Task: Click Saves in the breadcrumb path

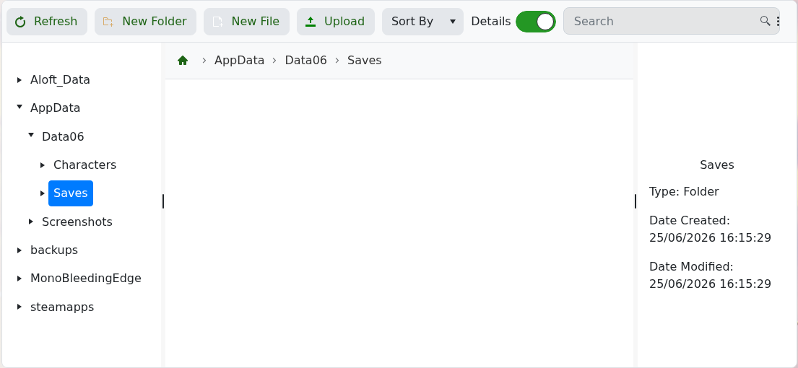Action: coord(365,61)
